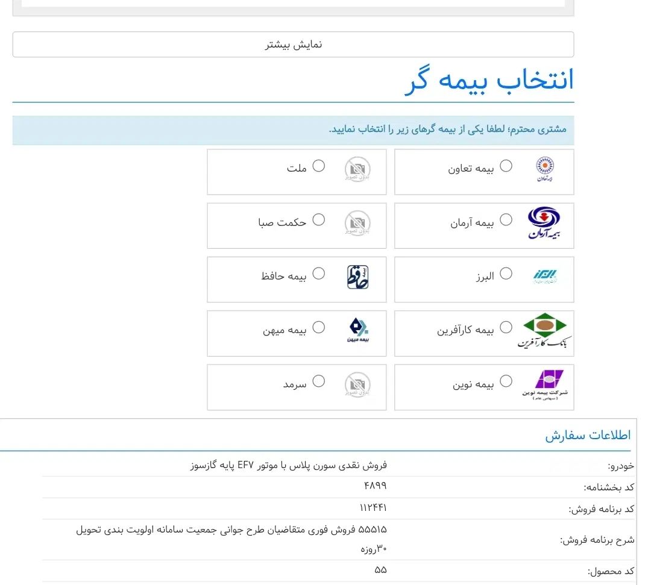This screenshot has height=585, width=651.
Task: Click the بیمه تعاون logo
Action: point(545,169)
